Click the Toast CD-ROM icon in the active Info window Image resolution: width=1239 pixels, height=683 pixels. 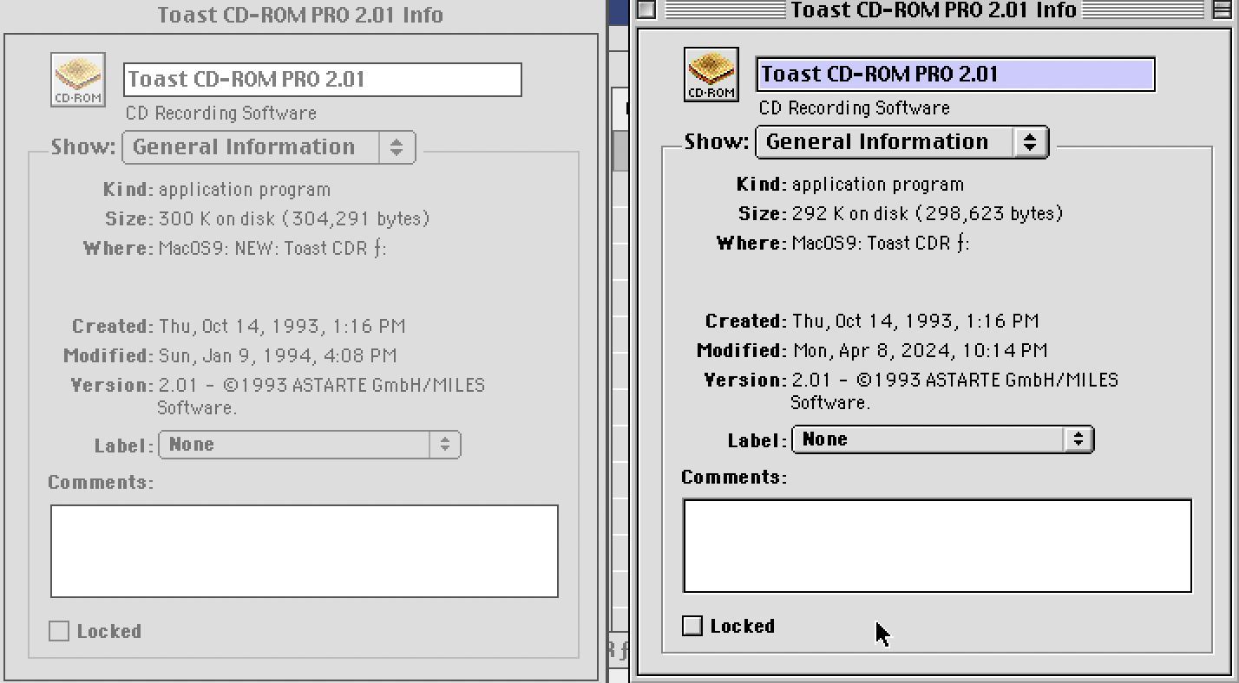711,75
